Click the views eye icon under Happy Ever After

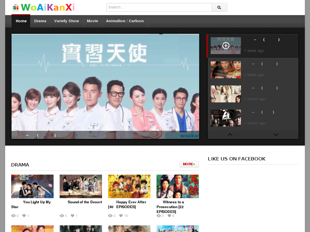[x=110, y=216]
